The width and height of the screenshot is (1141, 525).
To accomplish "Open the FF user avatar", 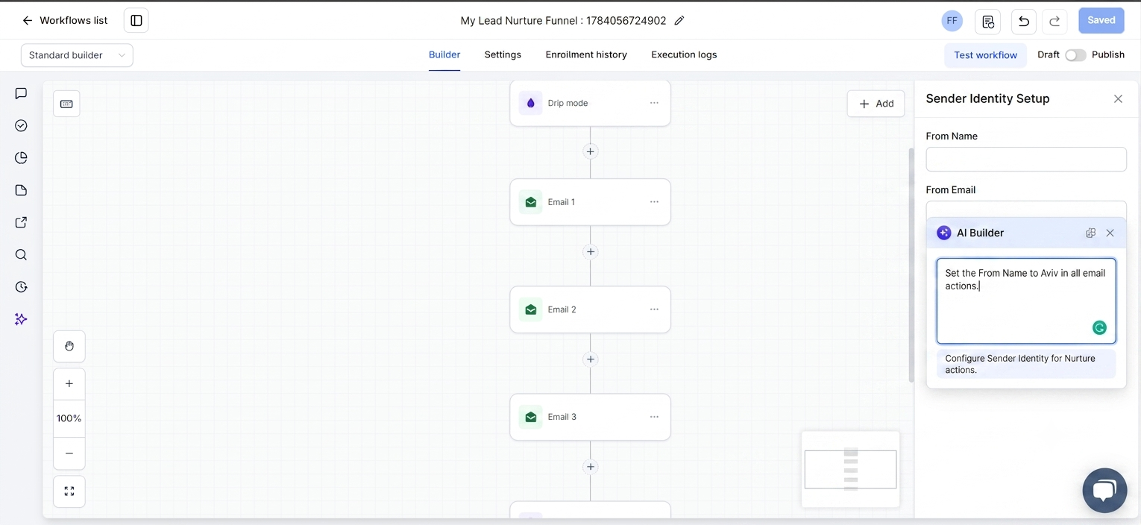I will (x=952, y=21).
